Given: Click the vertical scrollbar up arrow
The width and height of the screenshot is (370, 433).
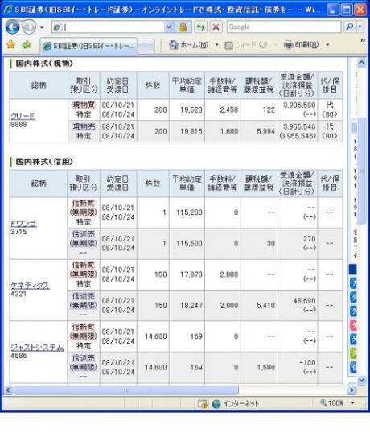Looking at the screenshot, I should (x=361, y=63).
